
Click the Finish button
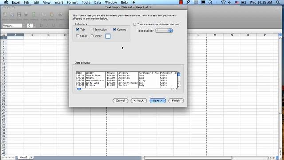pyautogui.click(x=176, y=100)
